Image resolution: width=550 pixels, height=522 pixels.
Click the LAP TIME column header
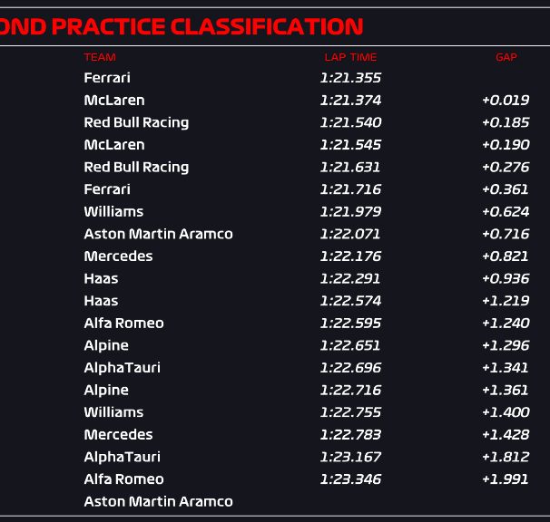[x=350, y=57]
